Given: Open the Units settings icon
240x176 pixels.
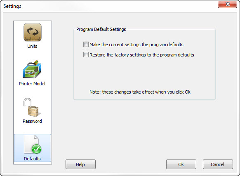Looking at the screenshot, I should [33, 32].
